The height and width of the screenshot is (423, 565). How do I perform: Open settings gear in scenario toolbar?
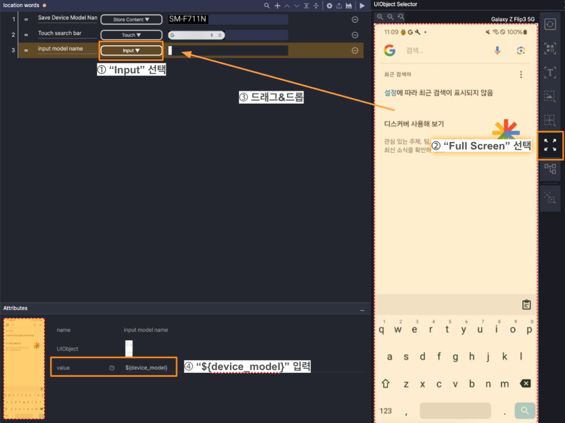tap(329, 6)
